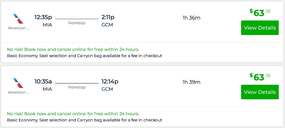Open View Details for the 10:35a flight
Screen dimensions: 285x128
point(260,92)
